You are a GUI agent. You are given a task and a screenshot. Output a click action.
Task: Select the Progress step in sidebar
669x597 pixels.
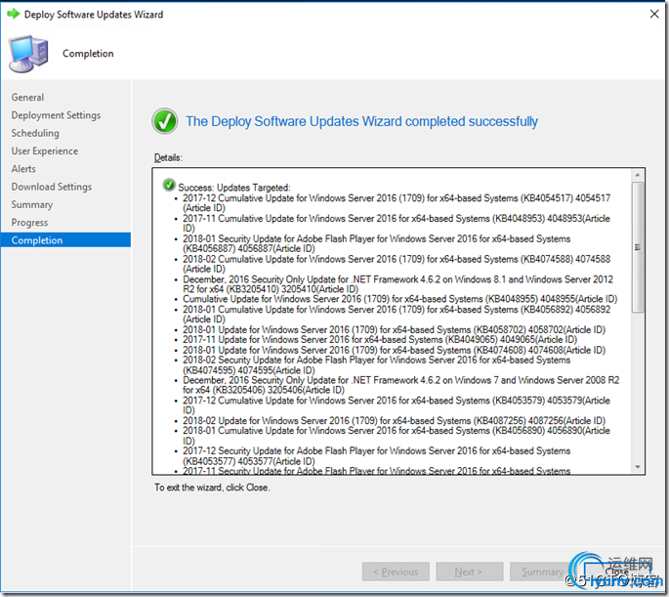click(x=29, y=223)
